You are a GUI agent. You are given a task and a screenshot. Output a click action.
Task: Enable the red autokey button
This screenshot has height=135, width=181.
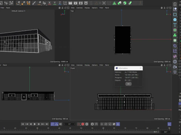point(83,124)
